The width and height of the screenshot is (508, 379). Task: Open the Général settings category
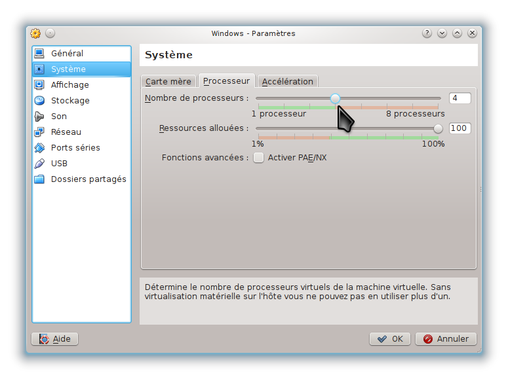pyautogui.click(x=82, y=53)
